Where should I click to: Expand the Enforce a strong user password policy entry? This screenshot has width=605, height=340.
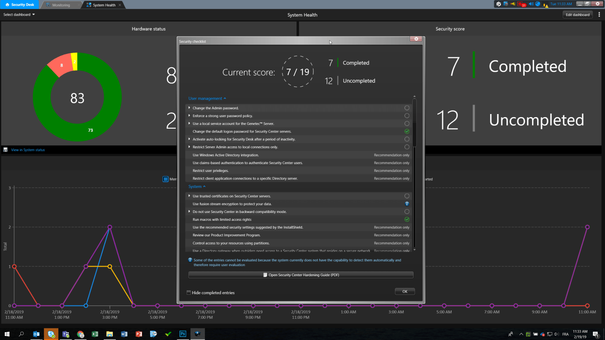click(x=189, y=116)
